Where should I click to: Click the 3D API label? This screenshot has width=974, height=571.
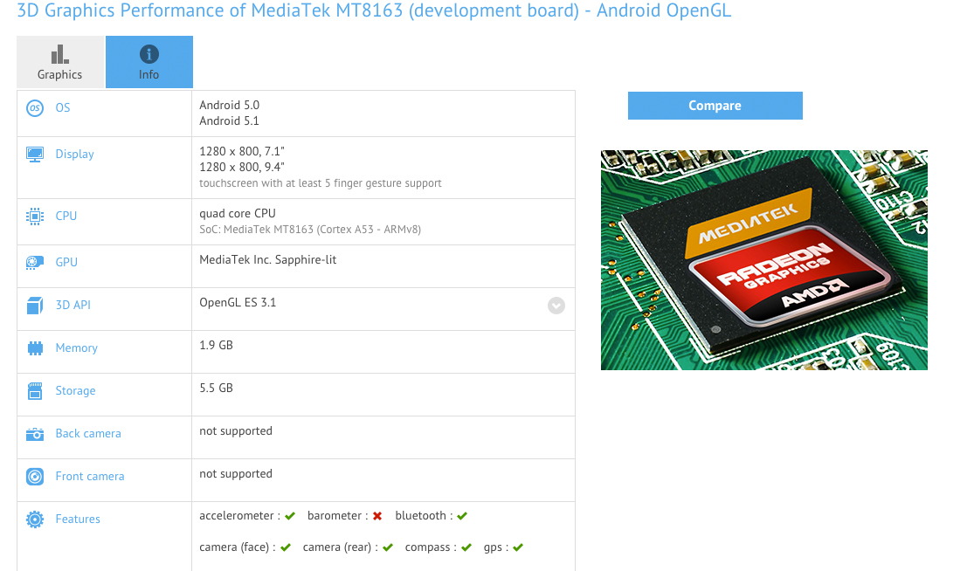[73, 306]
